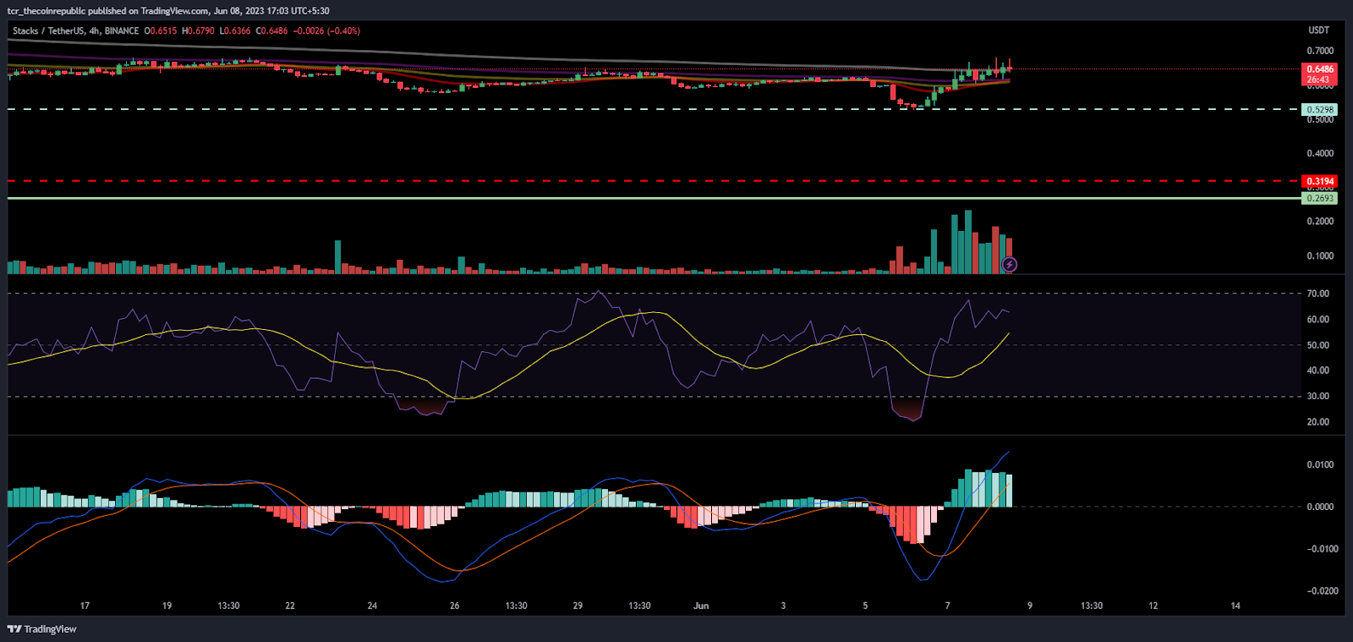Click the 0.4000 price axis label
This screenshot has height=642, width=1353.
1320,153
